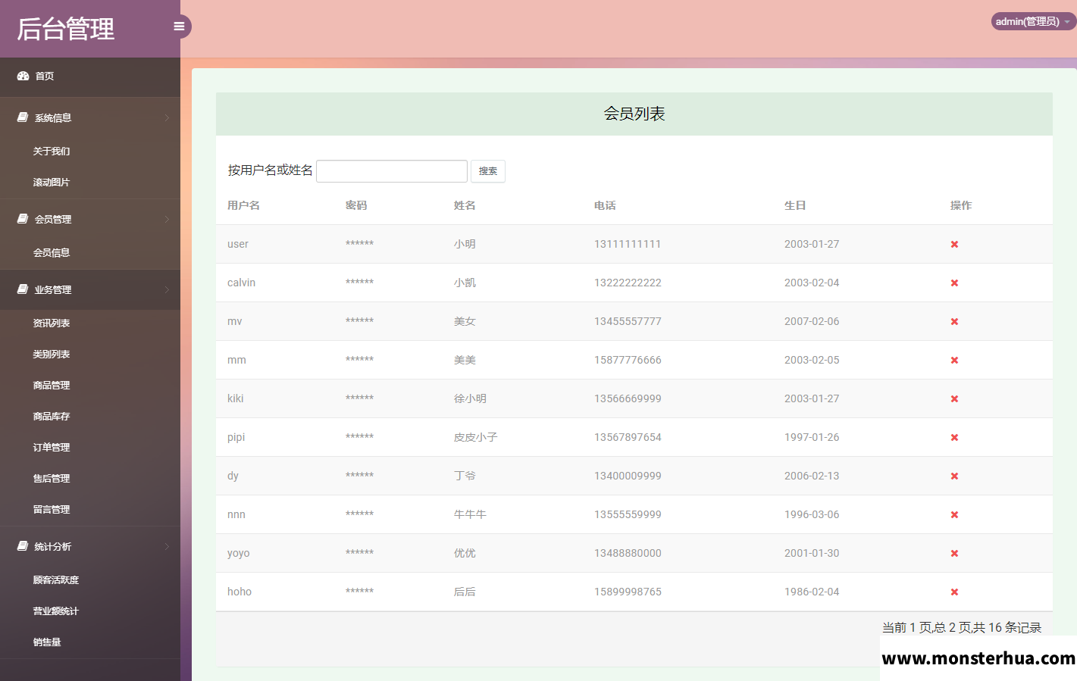Click the 后台管理 logo title

[66, 29]
